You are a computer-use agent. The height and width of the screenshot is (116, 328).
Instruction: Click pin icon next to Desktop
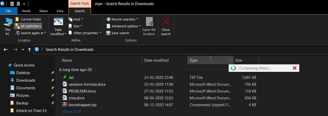tap(53, 73)
